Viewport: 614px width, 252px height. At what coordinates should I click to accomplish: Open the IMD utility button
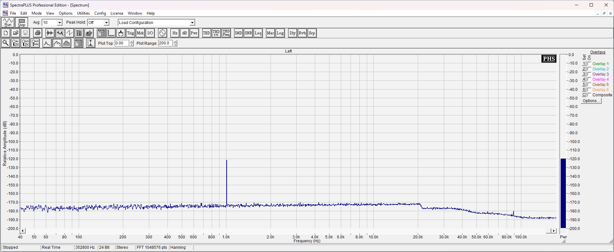[239, 33]
